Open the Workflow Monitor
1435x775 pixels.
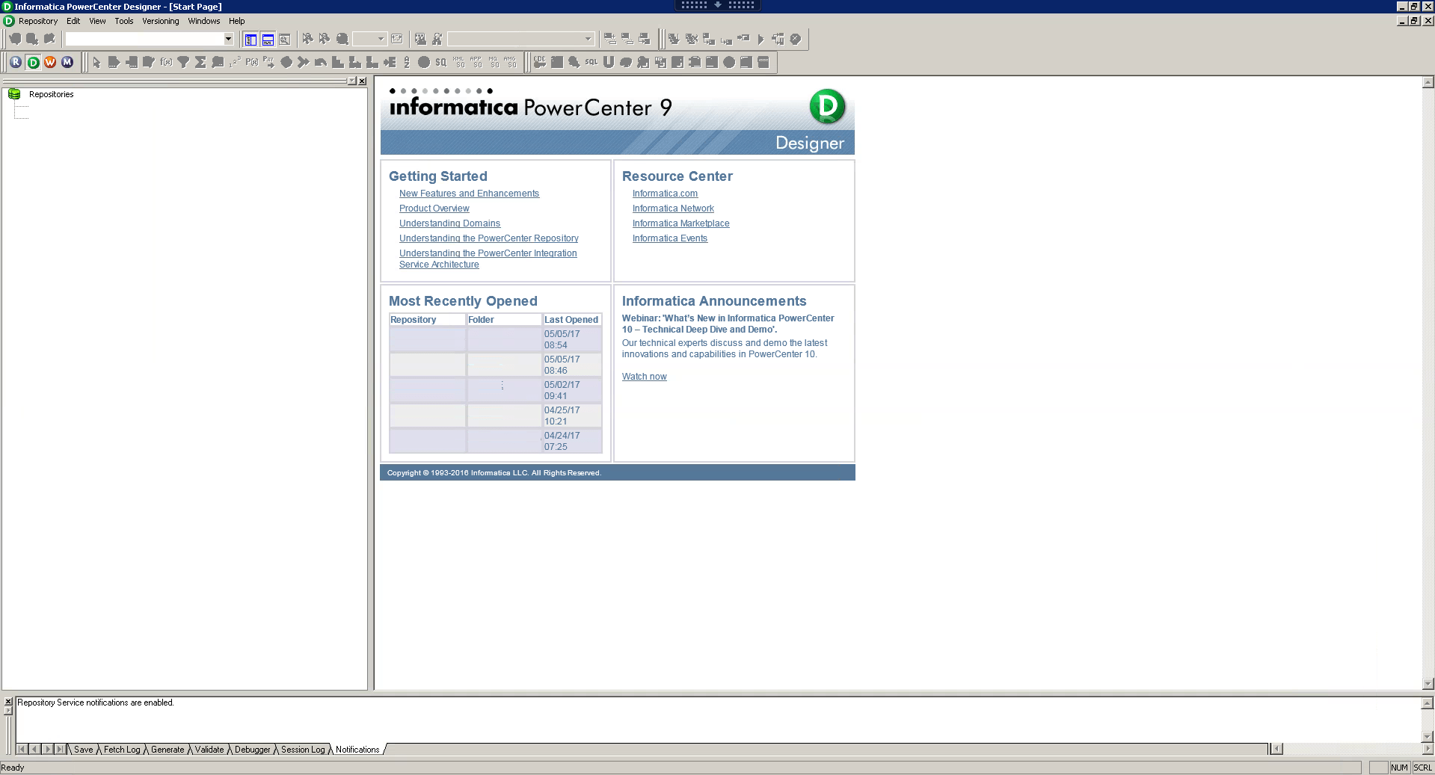tap(67, 62)
